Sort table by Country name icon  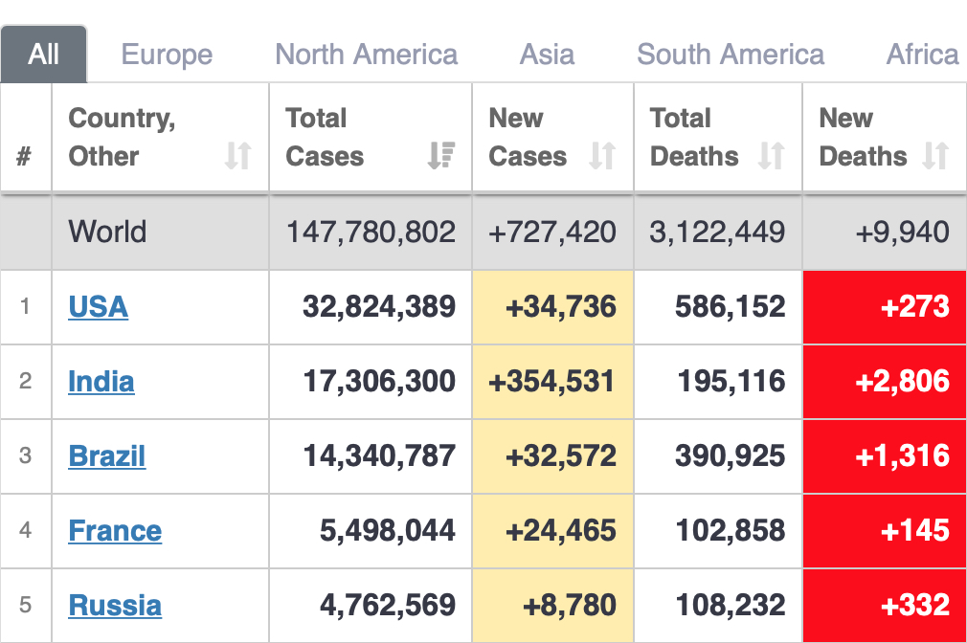(x=237, y=156)
